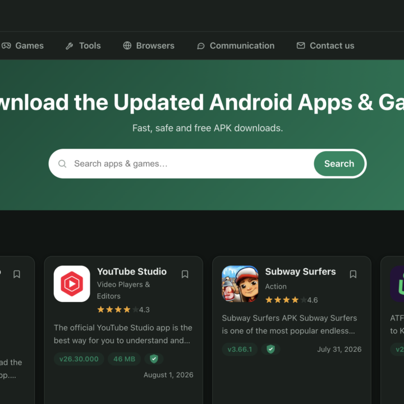The image size is (404, 404).
Task: Open the Communication category
Action: [236, 45]
